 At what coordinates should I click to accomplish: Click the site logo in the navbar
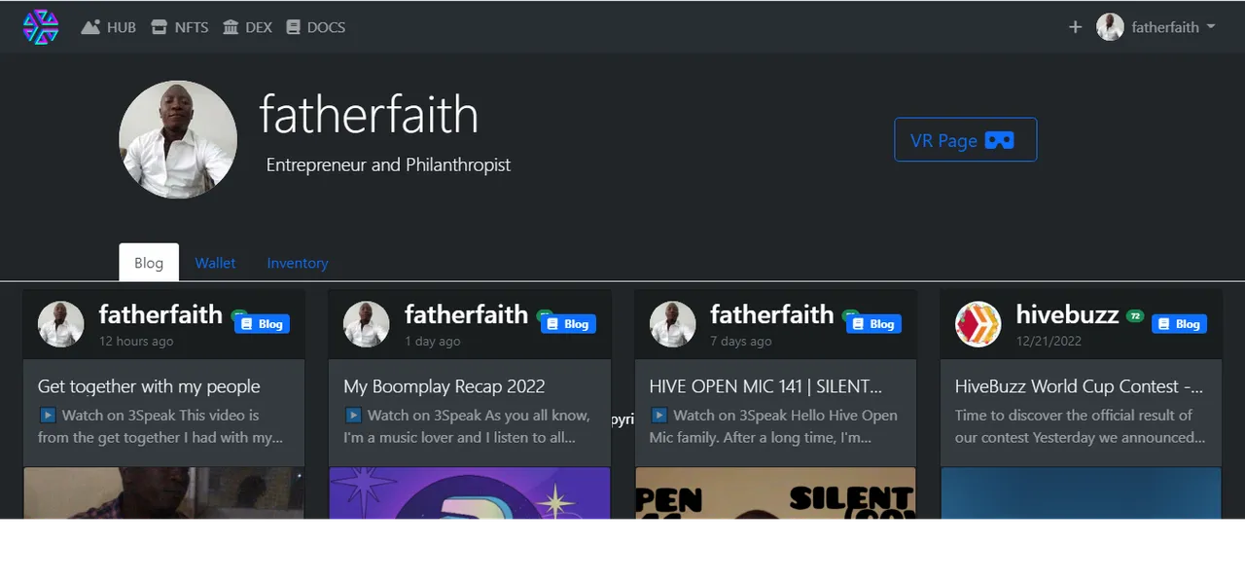coord(41,26)
